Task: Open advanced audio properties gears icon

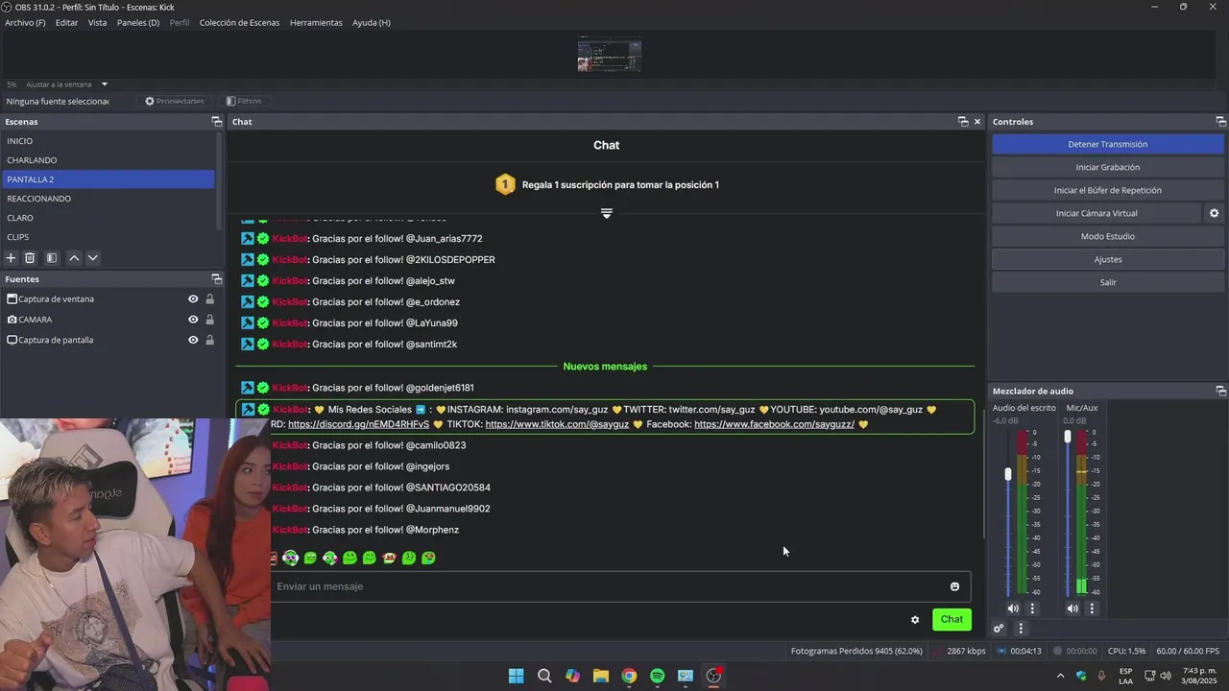Action: tap(999, 629)
